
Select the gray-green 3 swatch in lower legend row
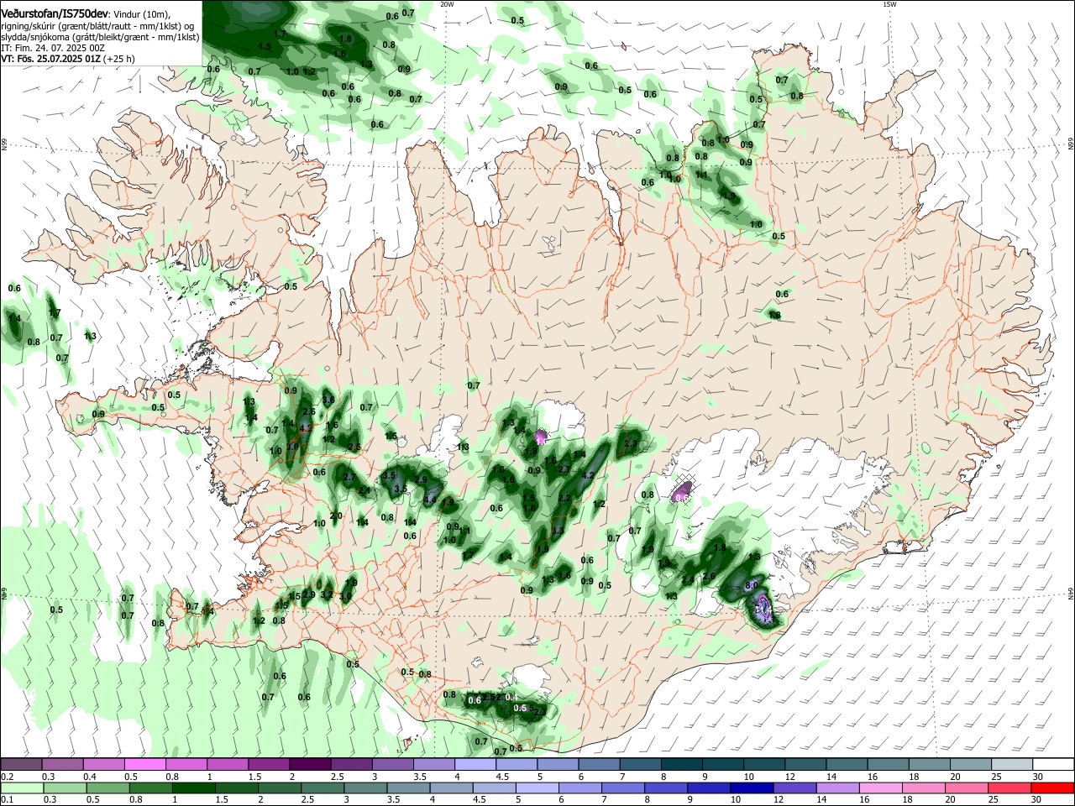click(x=364, y=788)
